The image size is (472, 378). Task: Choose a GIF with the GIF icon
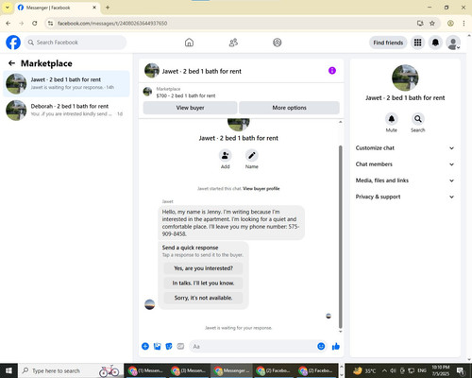click(180, 347)
